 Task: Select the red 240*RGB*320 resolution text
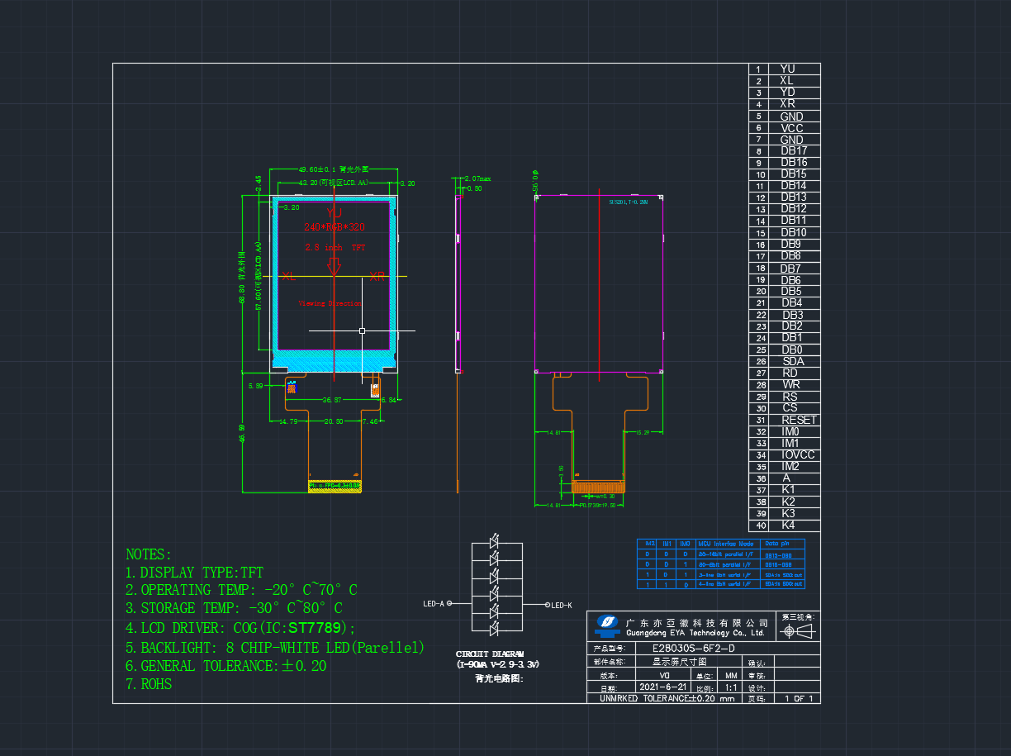(x=335, y=226)
